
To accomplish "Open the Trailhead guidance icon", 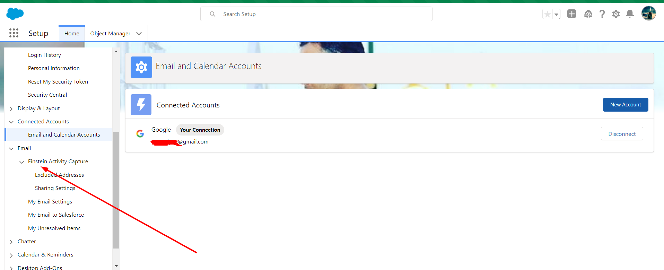I will [x=588, y=14].
